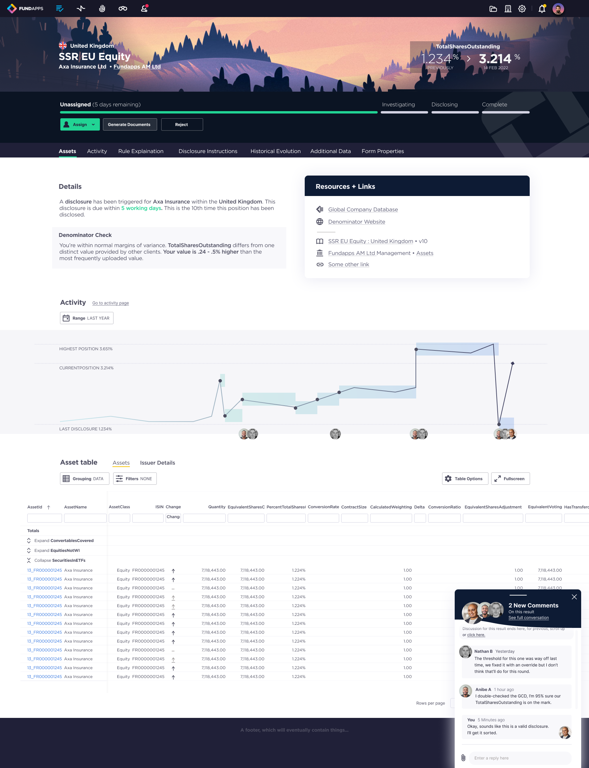Open the Assign dropdown
The width and height of the screenshot is (589, 768).
(80, 124)
